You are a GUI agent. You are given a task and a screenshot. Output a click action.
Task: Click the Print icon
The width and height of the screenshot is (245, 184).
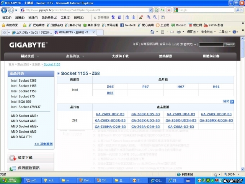179,32
